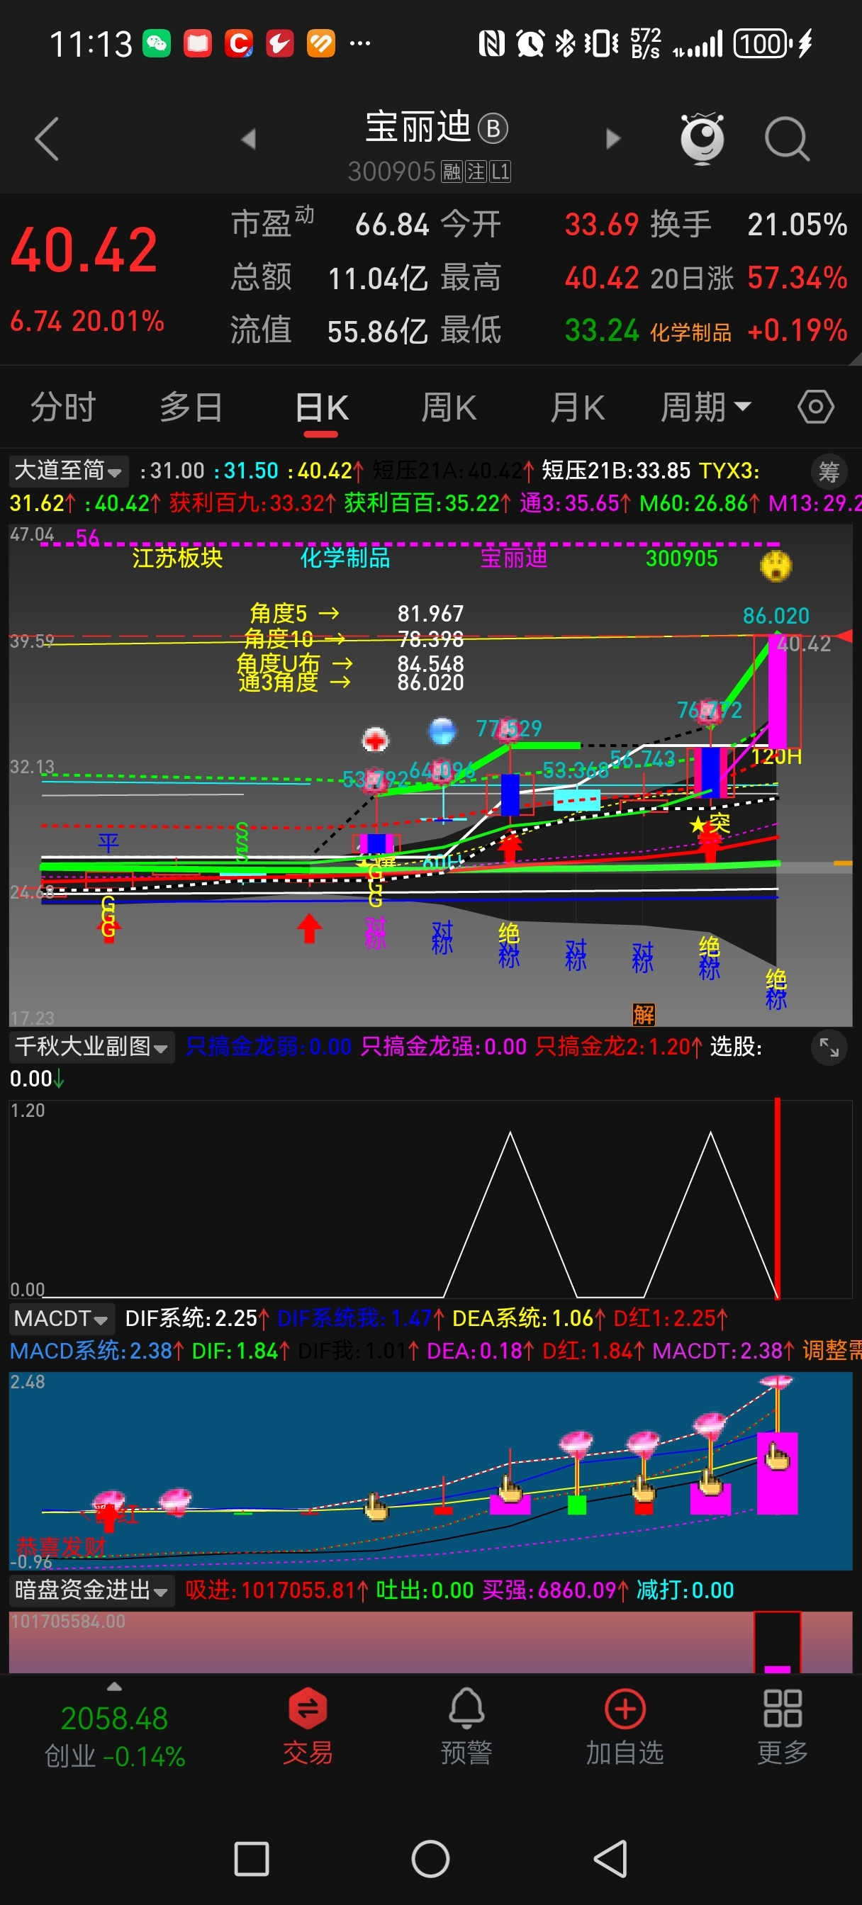Tap the red vertical bar in 千秋大业 sub-chart
Screen dimensions: 862x1905
[777, 1198]
